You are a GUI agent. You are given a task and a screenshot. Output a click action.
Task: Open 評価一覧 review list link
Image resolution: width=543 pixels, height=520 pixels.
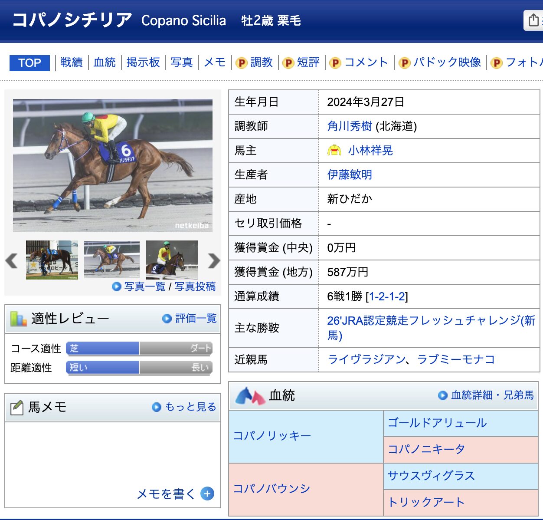coord(196,319)
